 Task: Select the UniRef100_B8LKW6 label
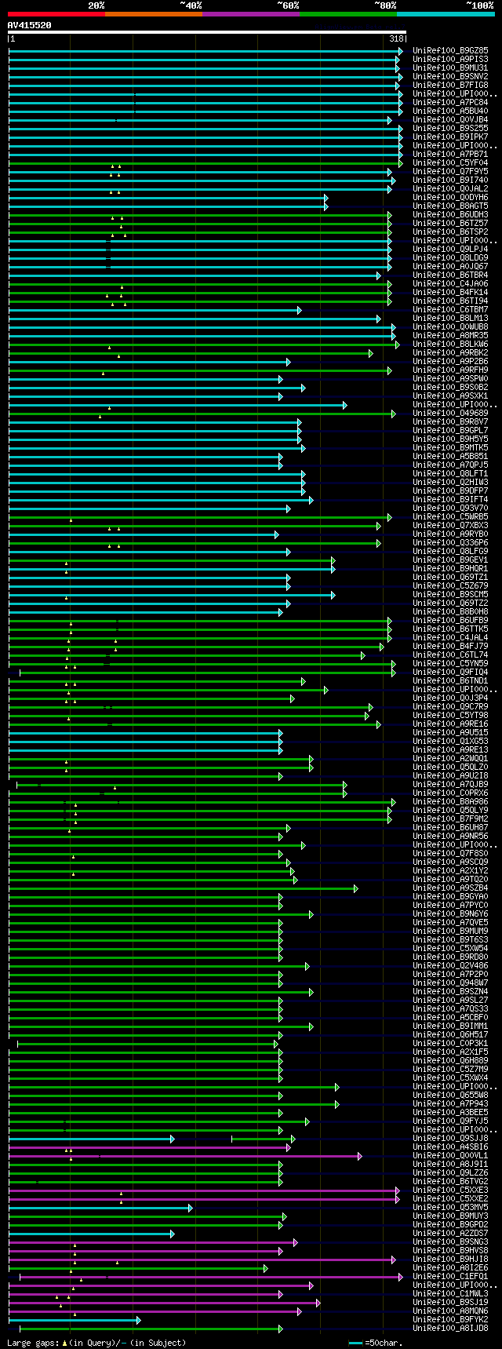point(450,344)
